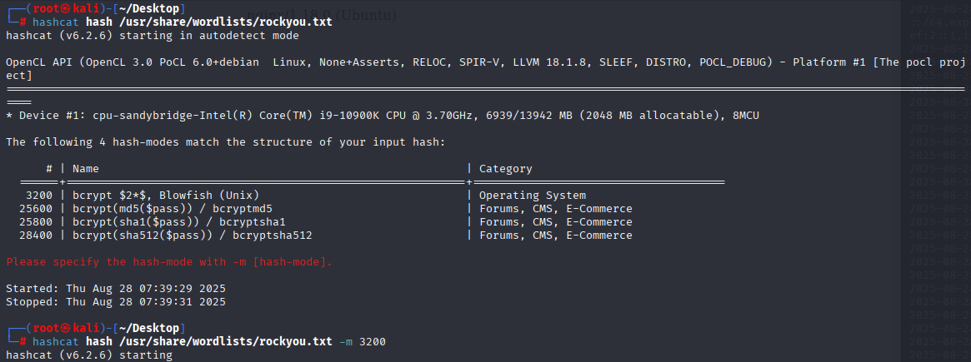Image resolution: width=971 pixels, height=362 pixels.
Task: Click the '* Device #1' CPU info line
Action: (383, 116)
